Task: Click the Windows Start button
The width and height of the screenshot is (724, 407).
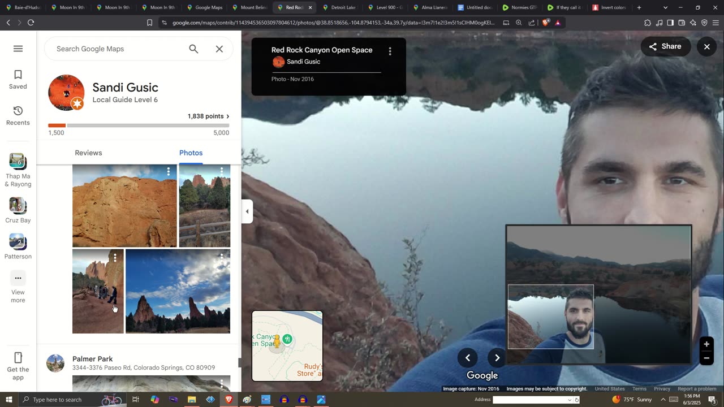Action: pyautogui.click(x=8, y=400)
